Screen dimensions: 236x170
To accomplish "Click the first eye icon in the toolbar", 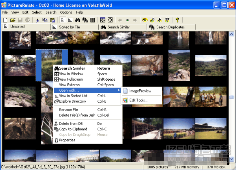I will tap(145, 20).
